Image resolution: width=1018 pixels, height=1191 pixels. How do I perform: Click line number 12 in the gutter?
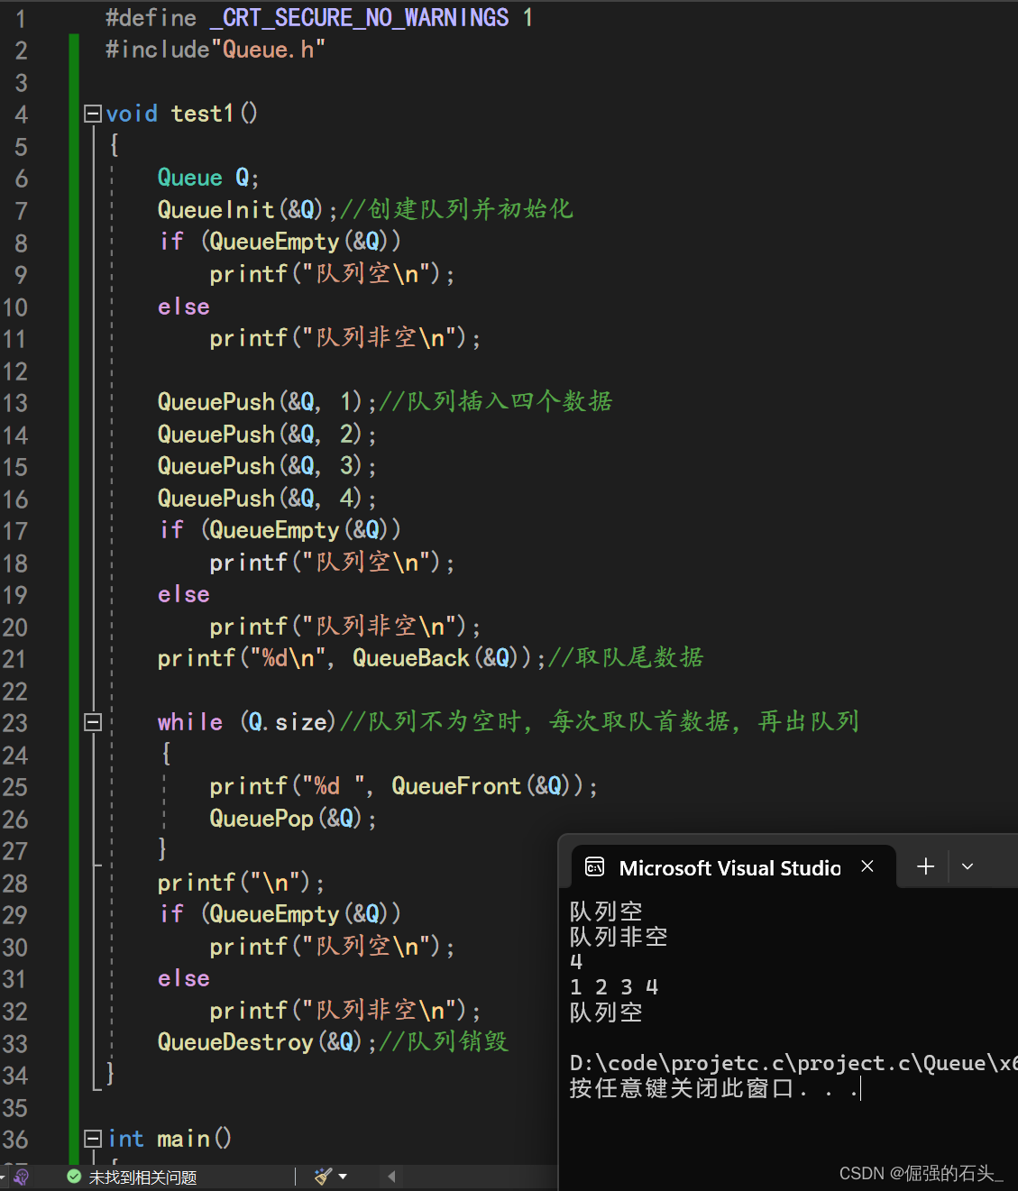pyautogui.click(x=15, y=371)
